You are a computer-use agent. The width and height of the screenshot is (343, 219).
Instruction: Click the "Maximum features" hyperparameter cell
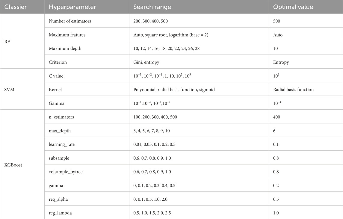[67, 35]
